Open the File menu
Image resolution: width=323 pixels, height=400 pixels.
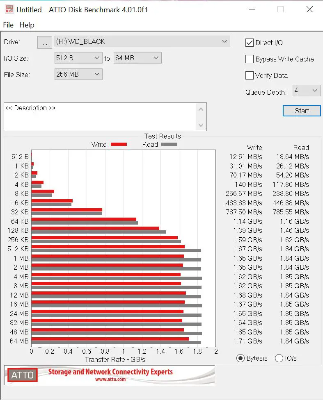pyautogui.click(x=8, y=25)
